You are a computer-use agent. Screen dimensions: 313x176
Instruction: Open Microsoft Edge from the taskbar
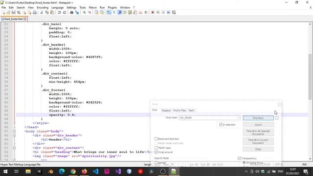pyautogui.click(x=62, y=172)
